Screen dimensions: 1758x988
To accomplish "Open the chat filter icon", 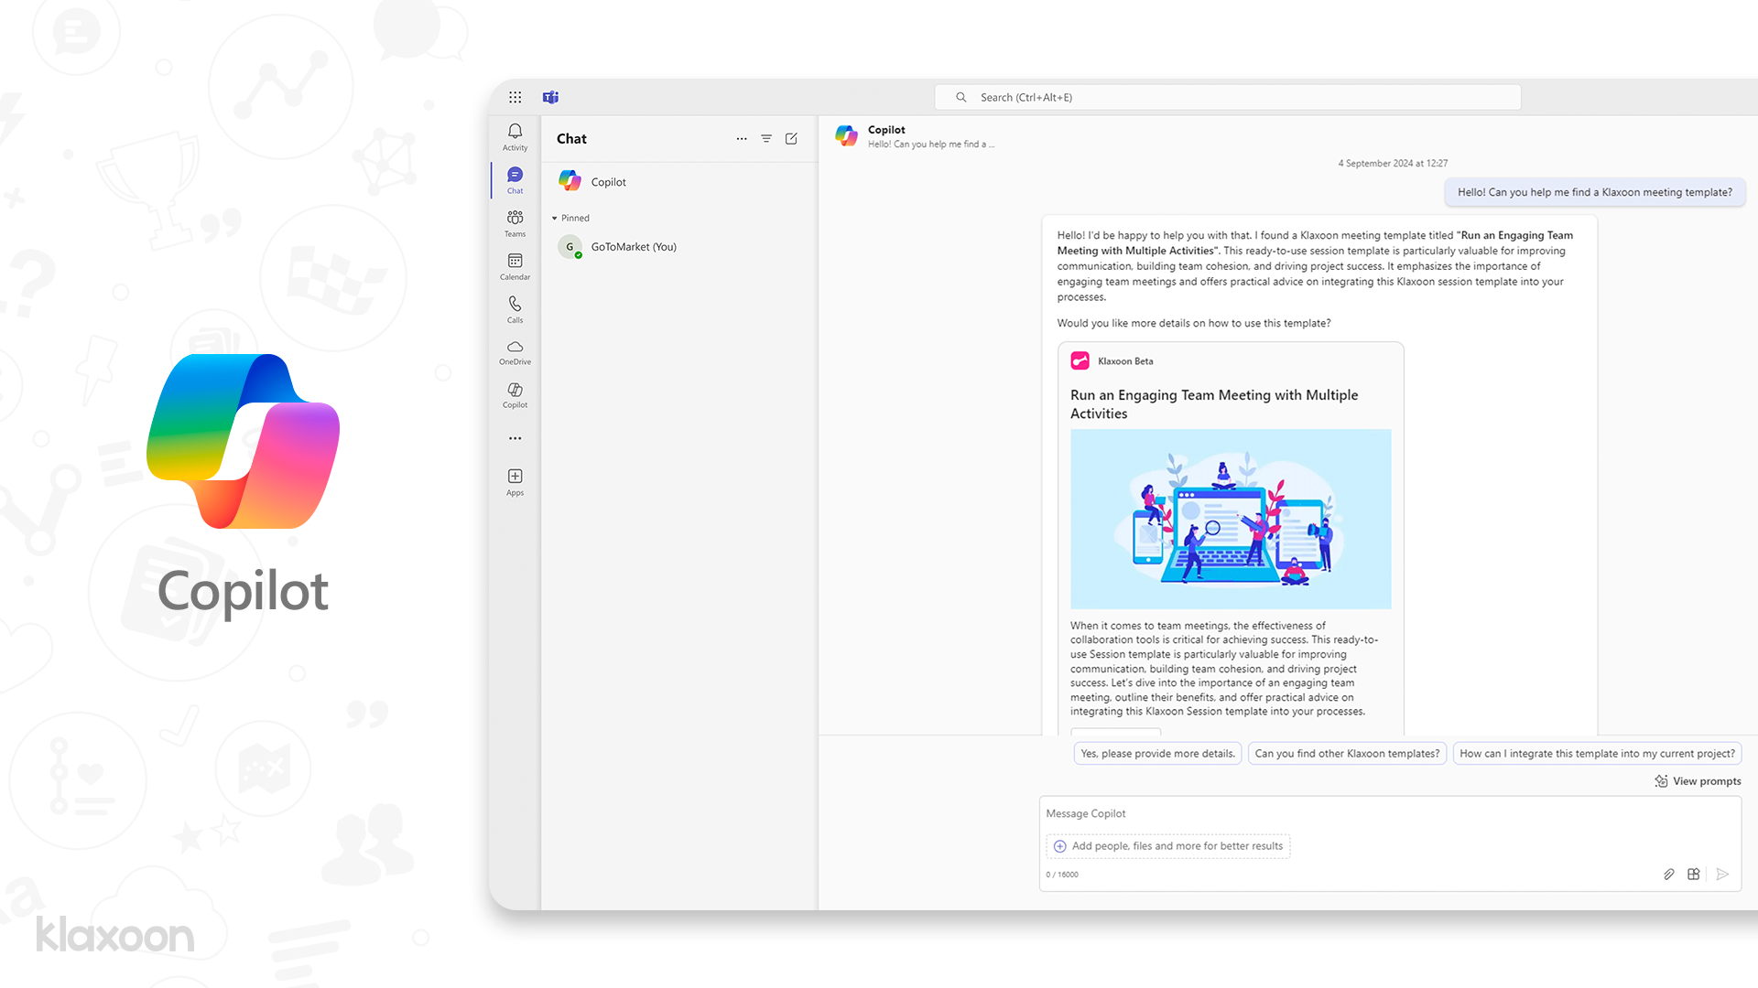I will point(766,139).
